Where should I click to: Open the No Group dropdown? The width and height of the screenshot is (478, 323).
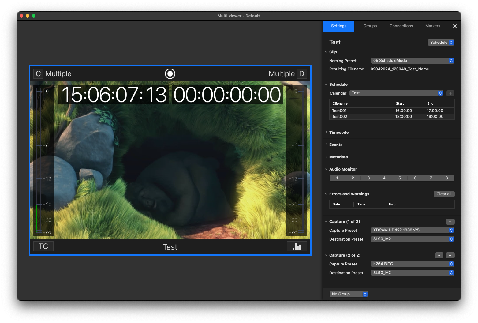[349, 294]
